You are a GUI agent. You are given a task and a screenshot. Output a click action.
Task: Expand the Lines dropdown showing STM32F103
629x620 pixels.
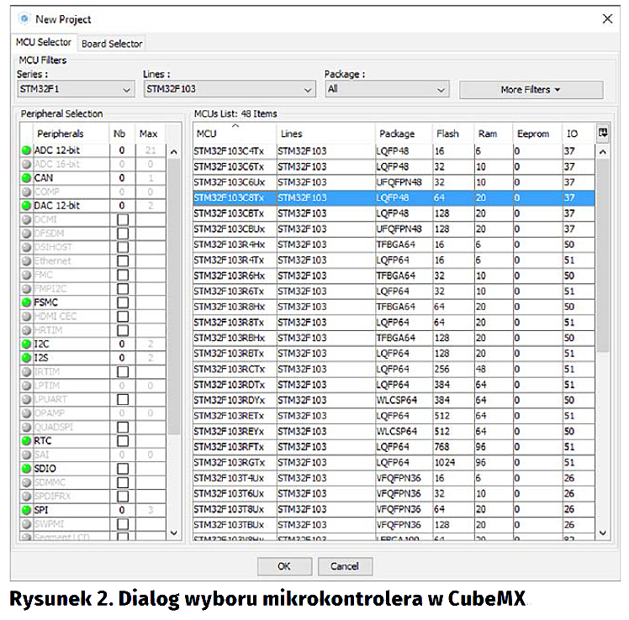pos(229,89)
